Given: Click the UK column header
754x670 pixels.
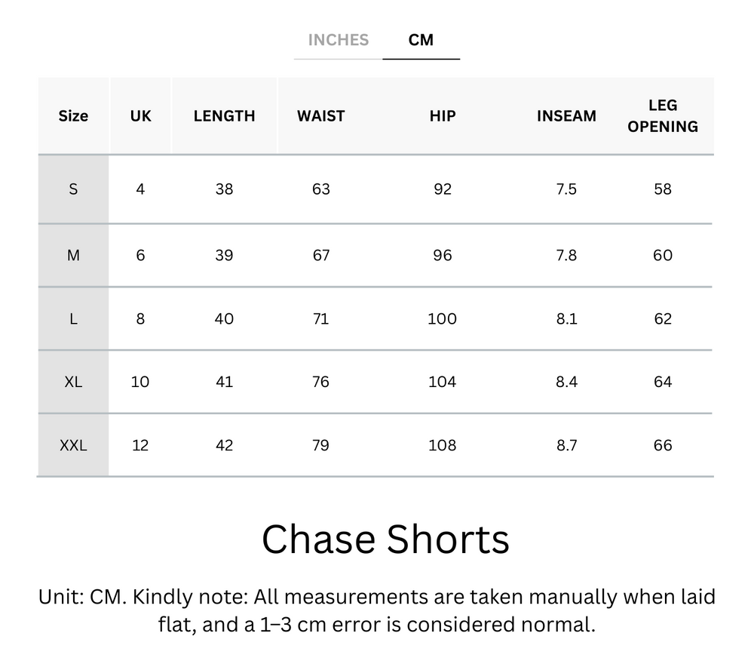Looking at the screenshot, I should pos(140,115).
